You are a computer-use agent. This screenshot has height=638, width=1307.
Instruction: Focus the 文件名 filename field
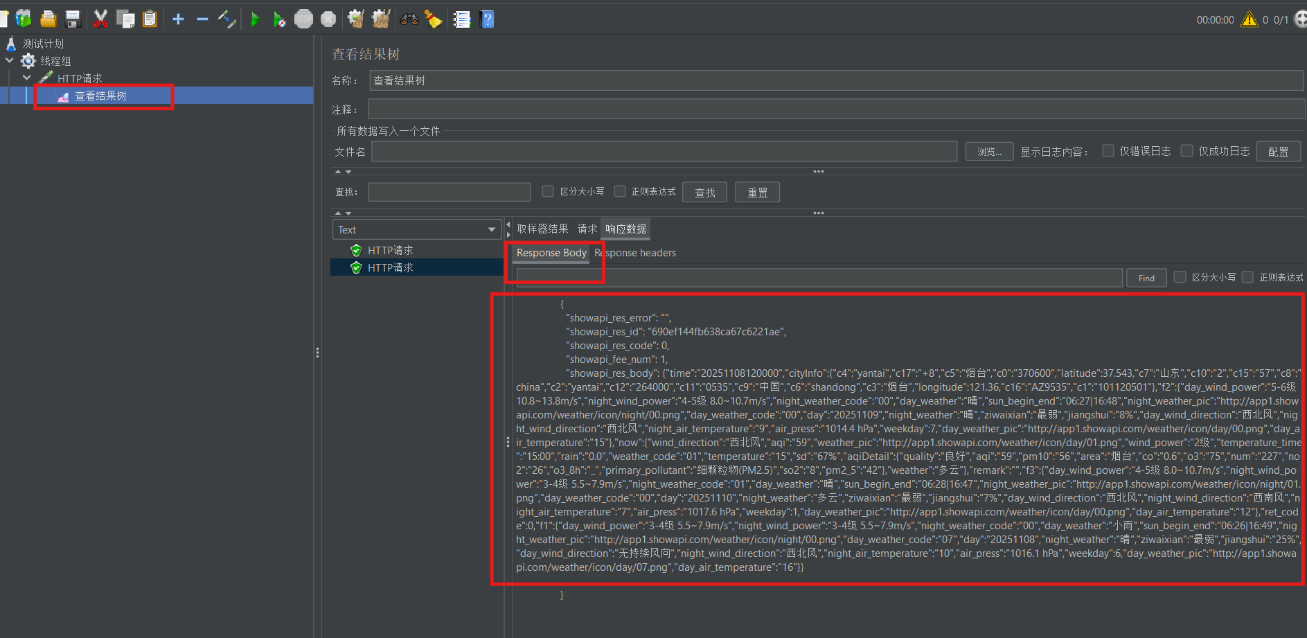[x=664, y=152]
